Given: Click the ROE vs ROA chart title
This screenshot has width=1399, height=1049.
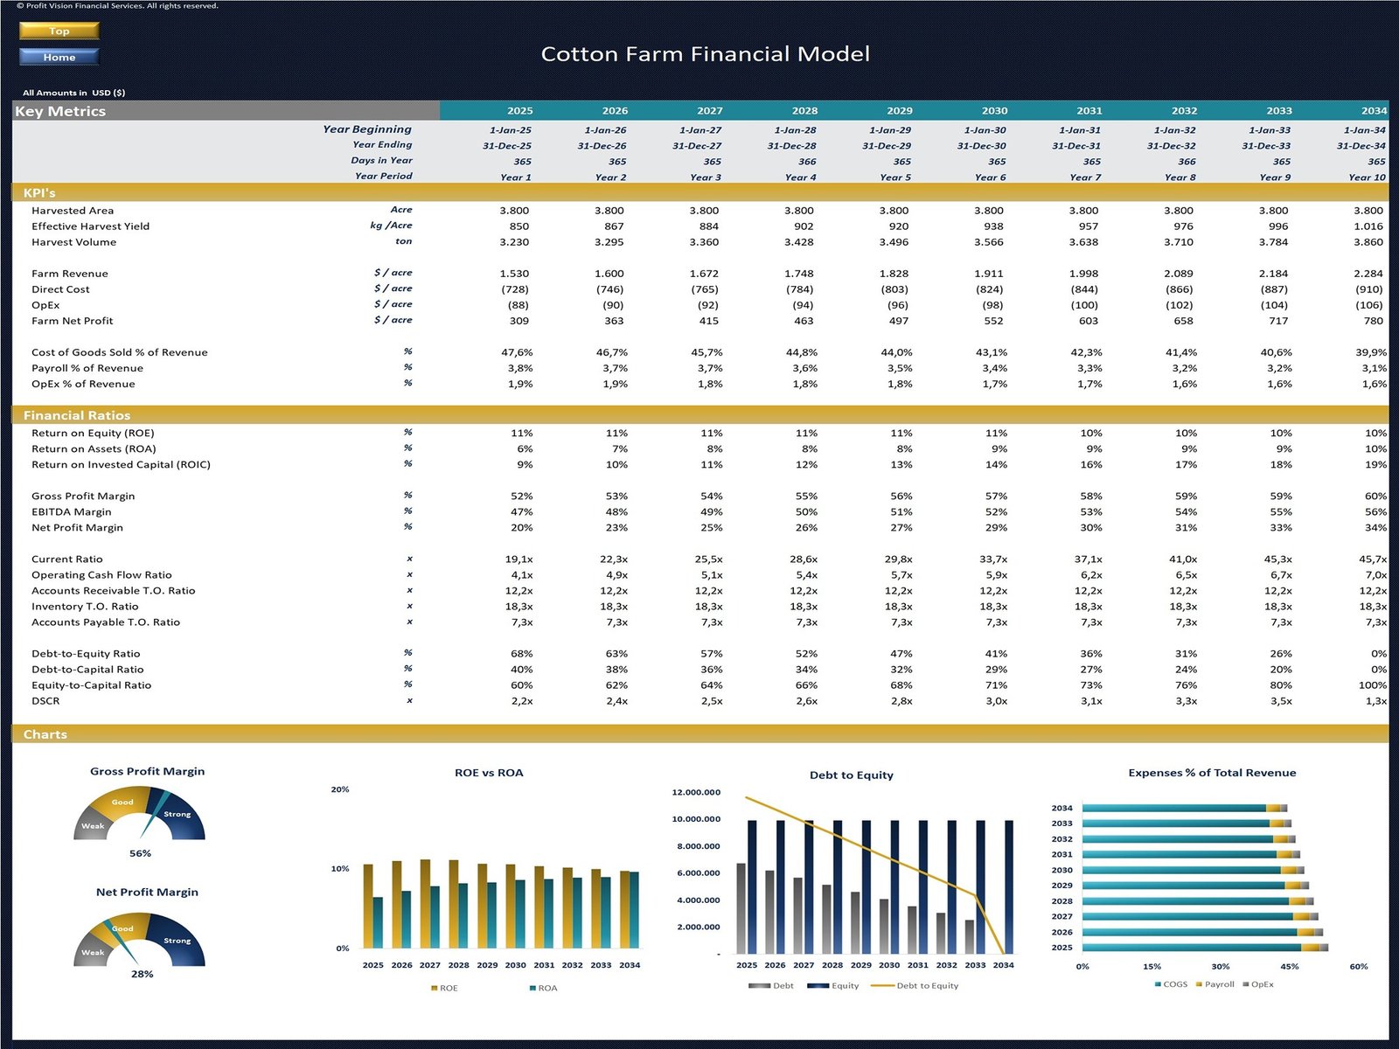Looking at the screenshot, I should click(x=489, y=773).
